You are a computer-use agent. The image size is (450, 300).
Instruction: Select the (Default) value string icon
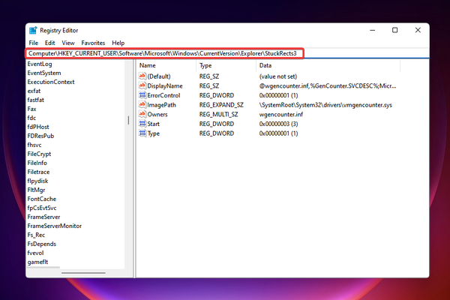click(142, 76)
